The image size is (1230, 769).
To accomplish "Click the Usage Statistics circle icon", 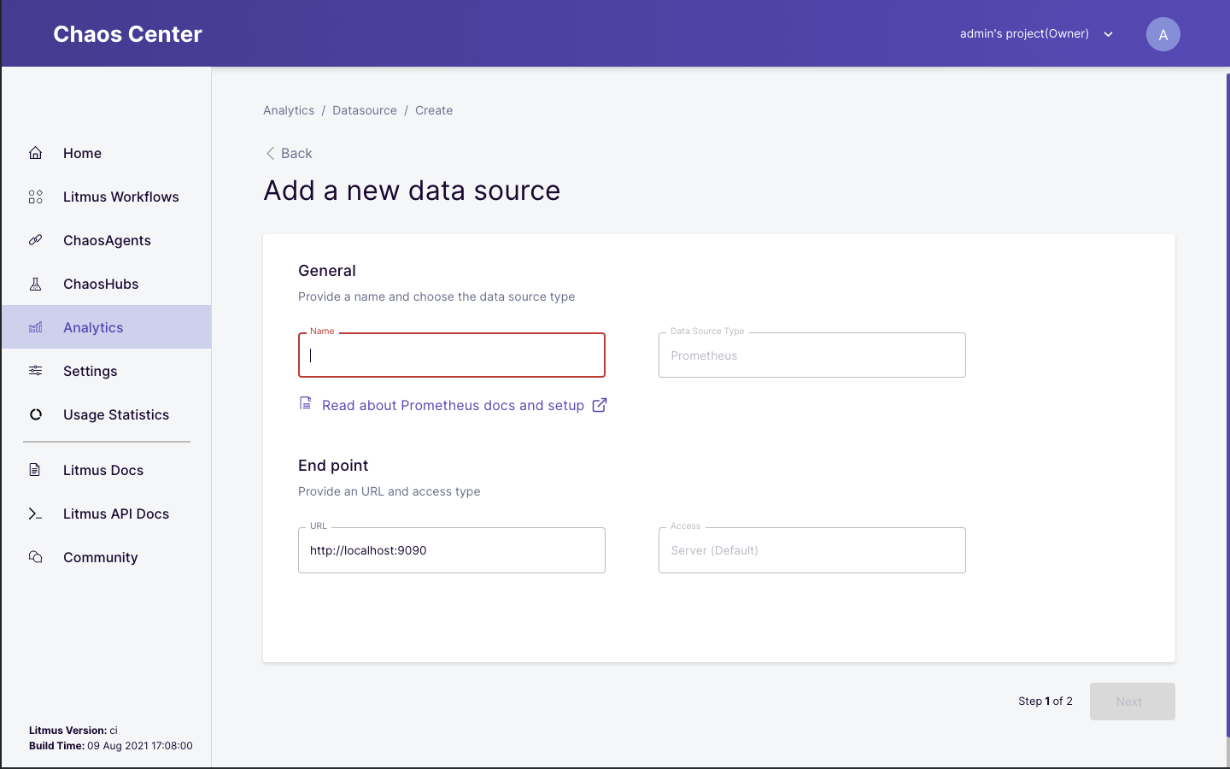I will pyautogui.click(x=35, y=414).
